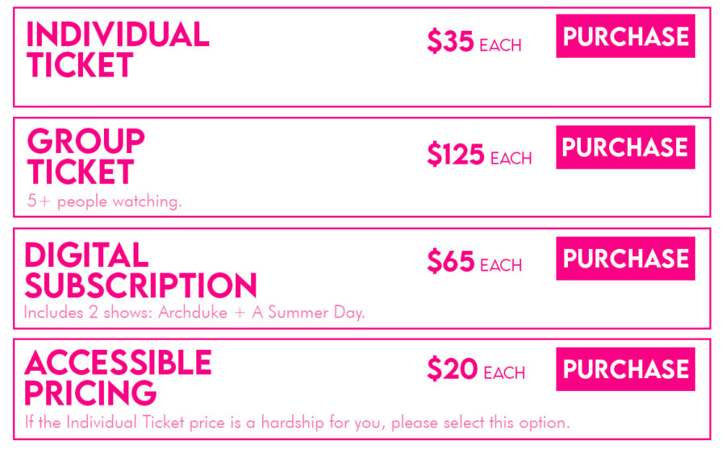
Task: Click the EACH label beside $125
Action: (511, 158)
